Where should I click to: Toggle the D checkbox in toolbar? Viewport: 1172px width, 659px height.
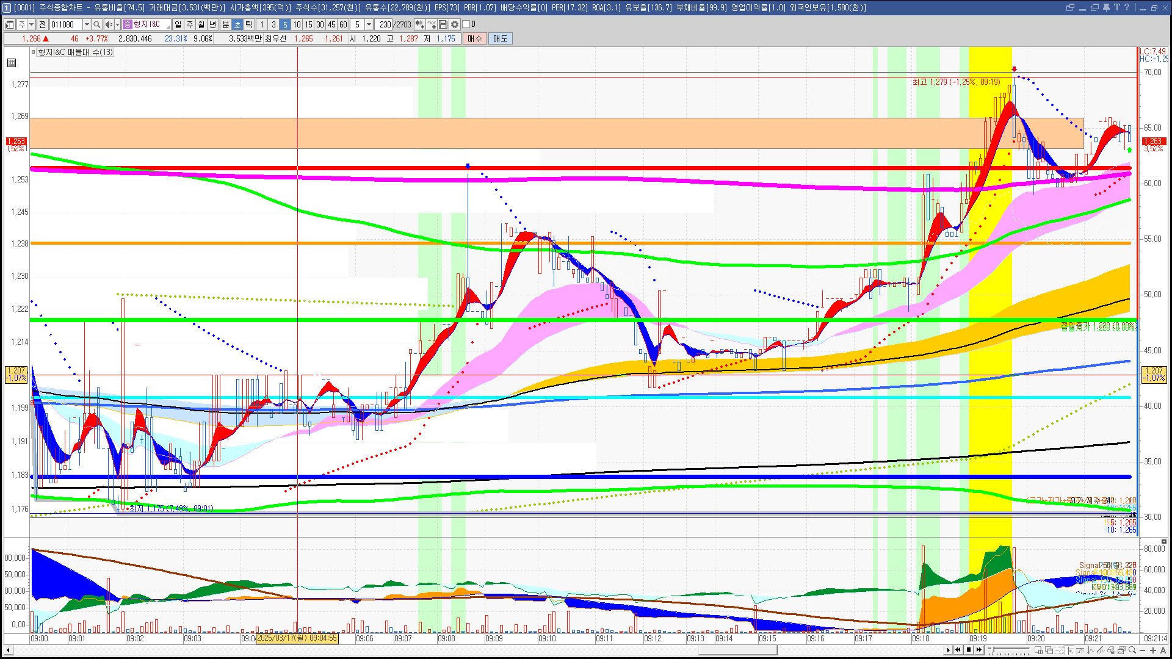[x=466, y=24]
